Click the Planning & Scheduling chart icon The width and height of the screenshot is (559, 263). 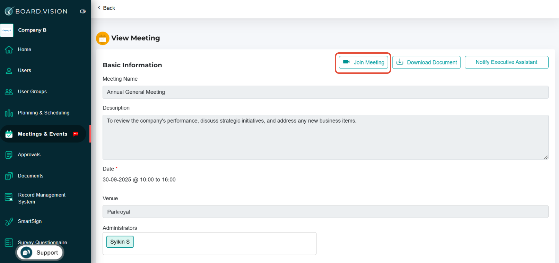click(x=9, y=113)
